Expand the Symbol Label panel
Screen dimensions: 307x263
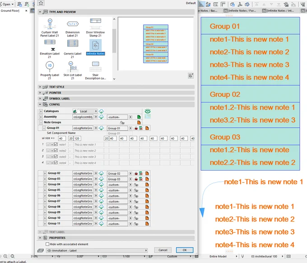(x=40, y=99)
